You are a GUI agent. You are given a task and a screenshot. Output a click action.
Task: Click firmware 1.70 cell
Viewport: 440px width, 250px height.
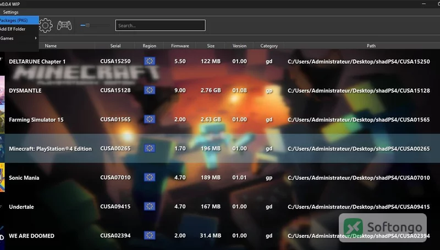(x=180, y=149)
